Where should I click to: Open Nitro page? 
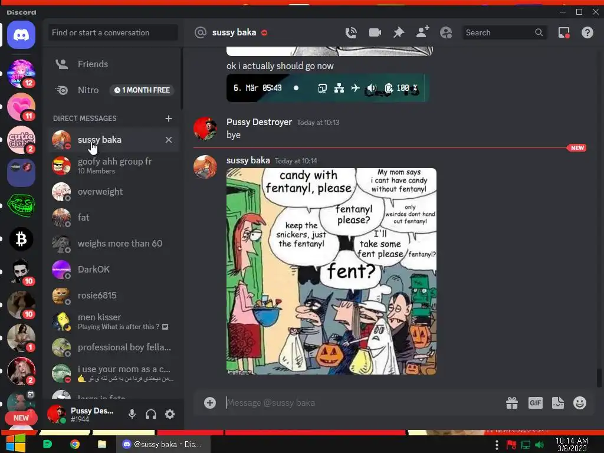point(114,90)
